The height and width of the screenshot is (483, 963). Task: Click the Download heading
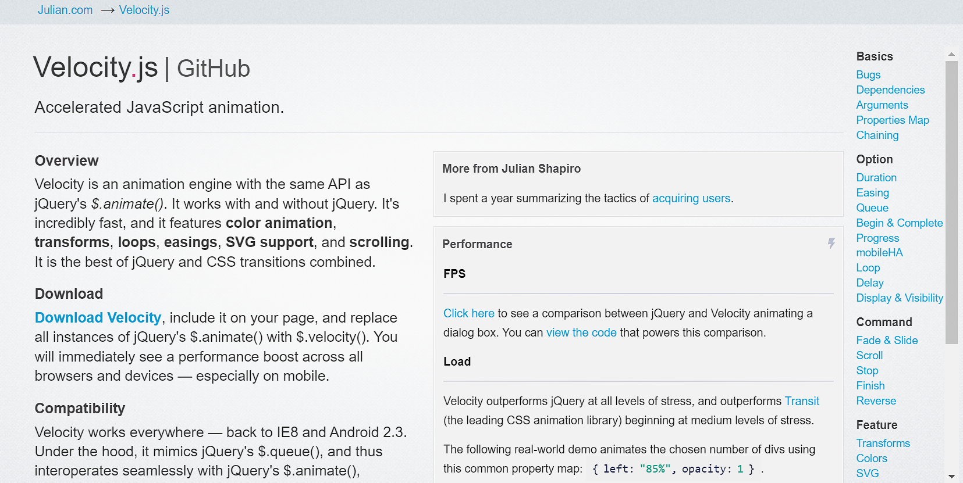(x=69, y=294)
